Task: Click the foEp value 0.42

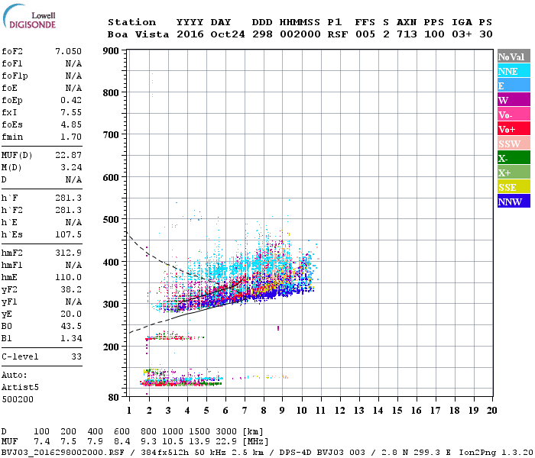Action: (71, 100)
